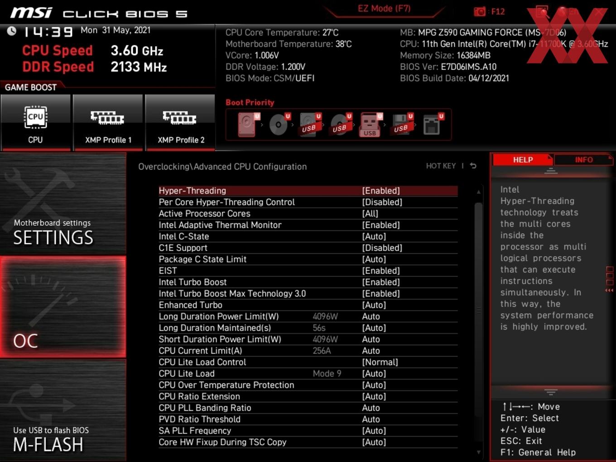Click the clock icon beside the time
The height and width of the screenshot is (462, 616).
click(11, 31)
